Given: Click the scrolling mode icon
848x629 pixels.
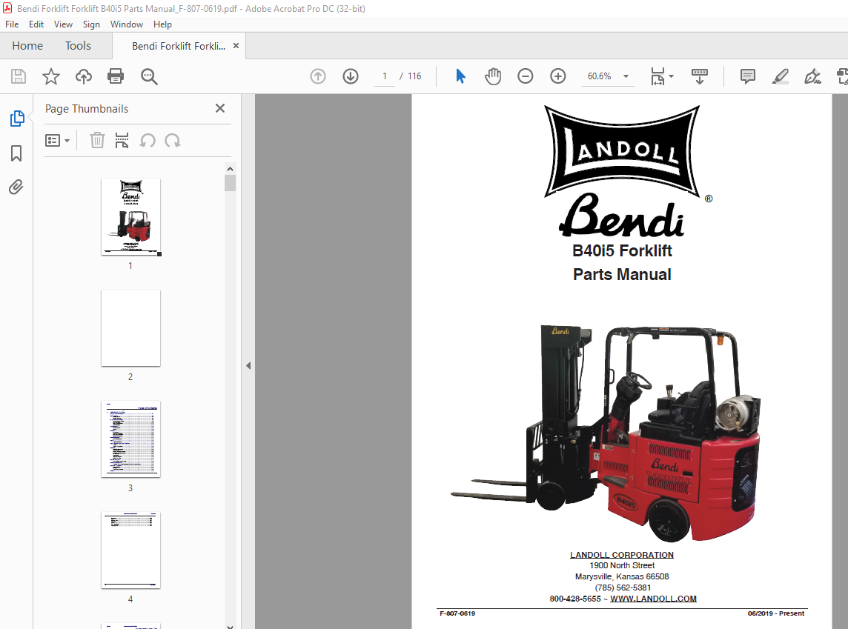Looking at the screenshot, I should click(699, 76).
